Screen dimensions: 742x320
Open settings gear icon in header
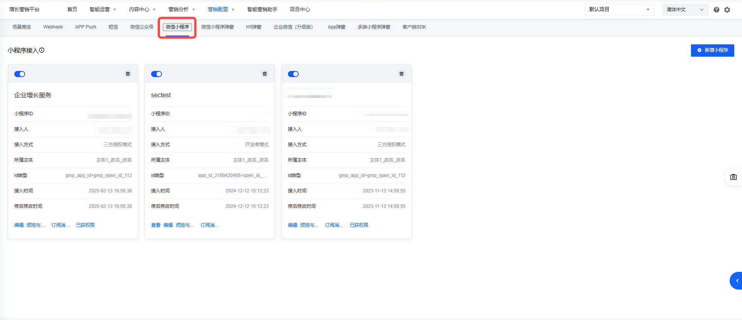[x=727, y=10]
